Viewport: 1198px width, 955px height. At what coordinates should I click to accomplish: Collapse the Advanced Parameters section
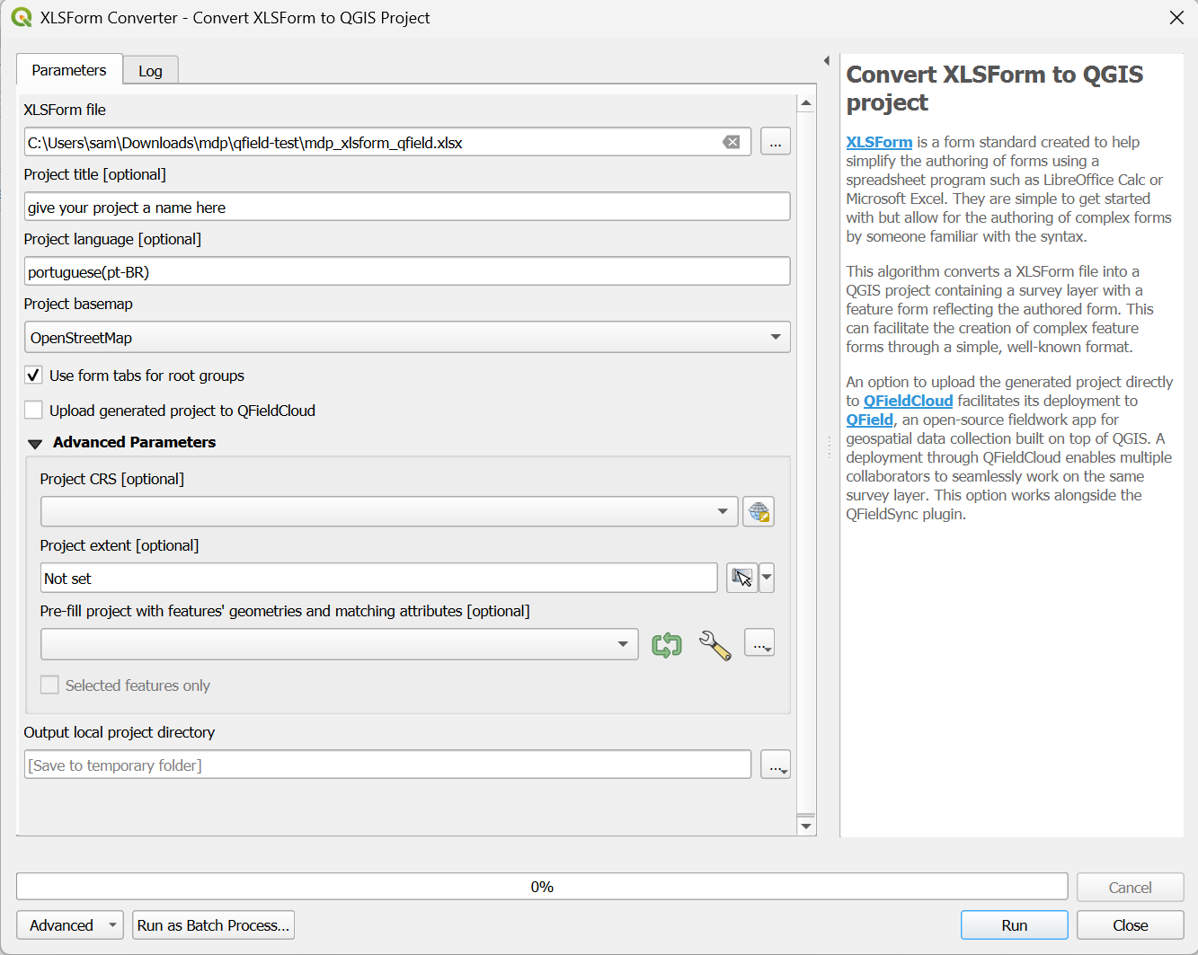point(35,442)
